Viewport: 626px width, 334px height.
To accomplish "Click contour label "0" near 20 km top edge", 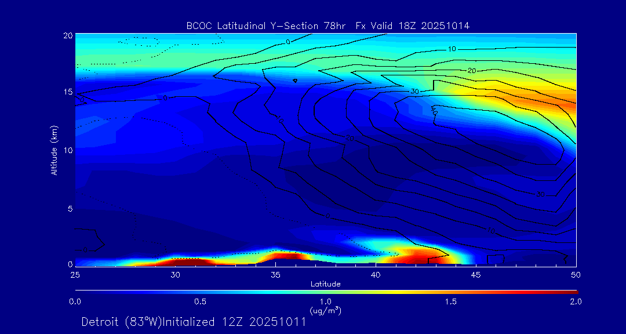I will pos(288,42).
